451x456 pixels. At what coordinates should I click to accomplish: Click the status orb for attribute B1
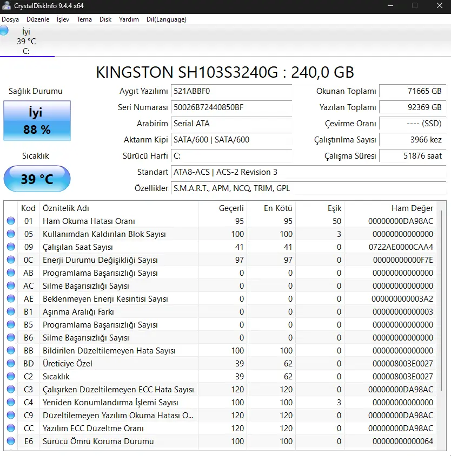coord(11,311)
